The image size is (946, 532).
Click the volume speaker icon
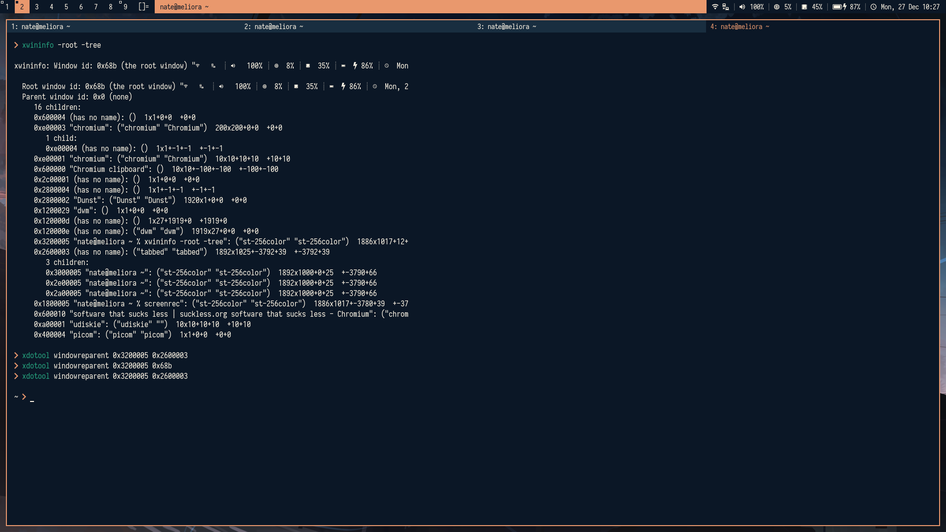742,7
